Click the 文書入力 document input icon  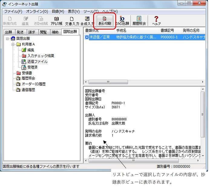[72, 20]
